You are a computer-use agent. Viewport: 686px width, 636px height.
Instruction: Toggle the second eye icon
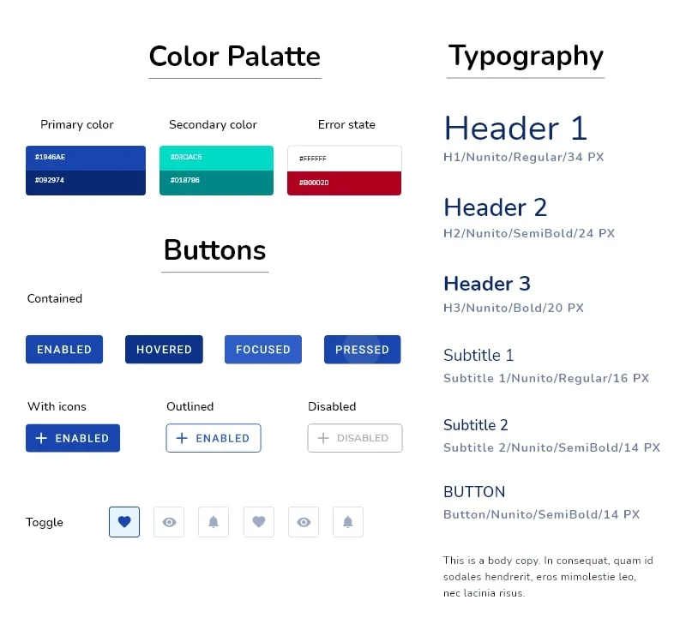click(x=304, y=522)
